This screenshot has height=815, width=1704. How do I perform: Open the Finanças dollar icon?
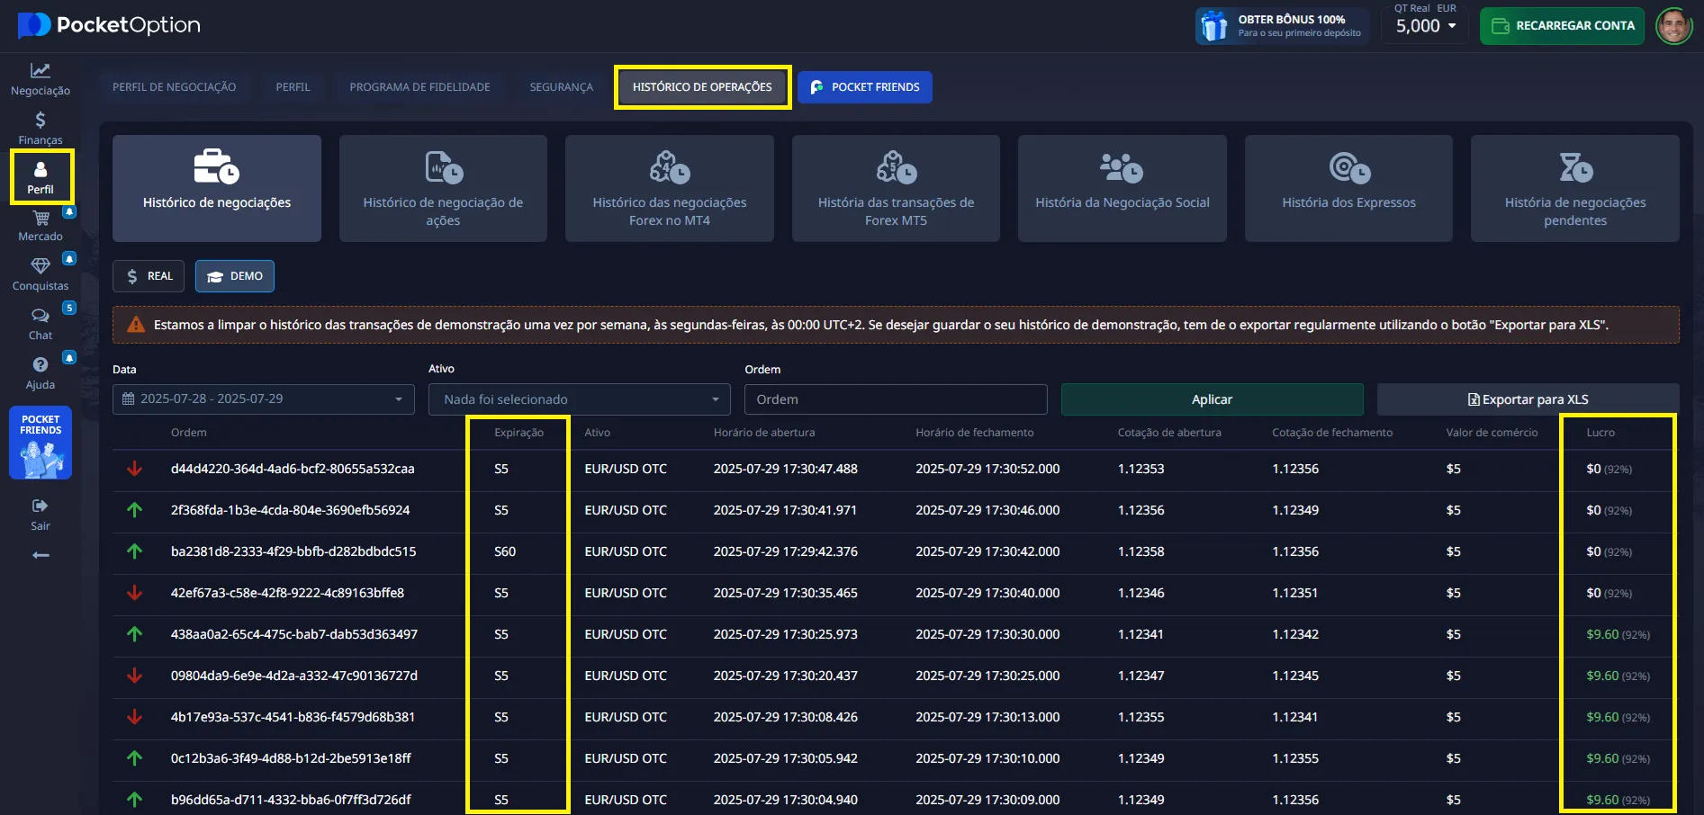41,120
